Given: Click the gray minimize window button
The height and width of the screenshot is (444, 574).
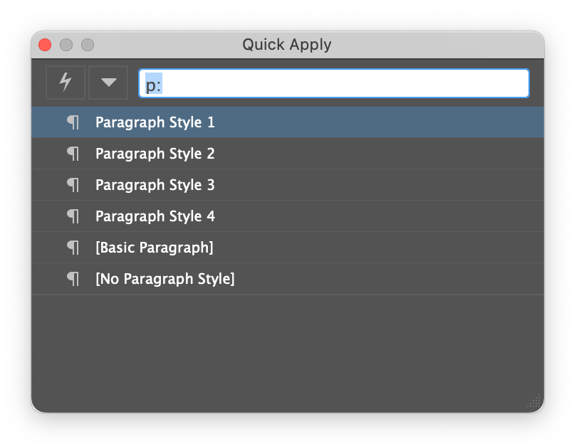Looking at the screenshot, I should tap(66, 45).
